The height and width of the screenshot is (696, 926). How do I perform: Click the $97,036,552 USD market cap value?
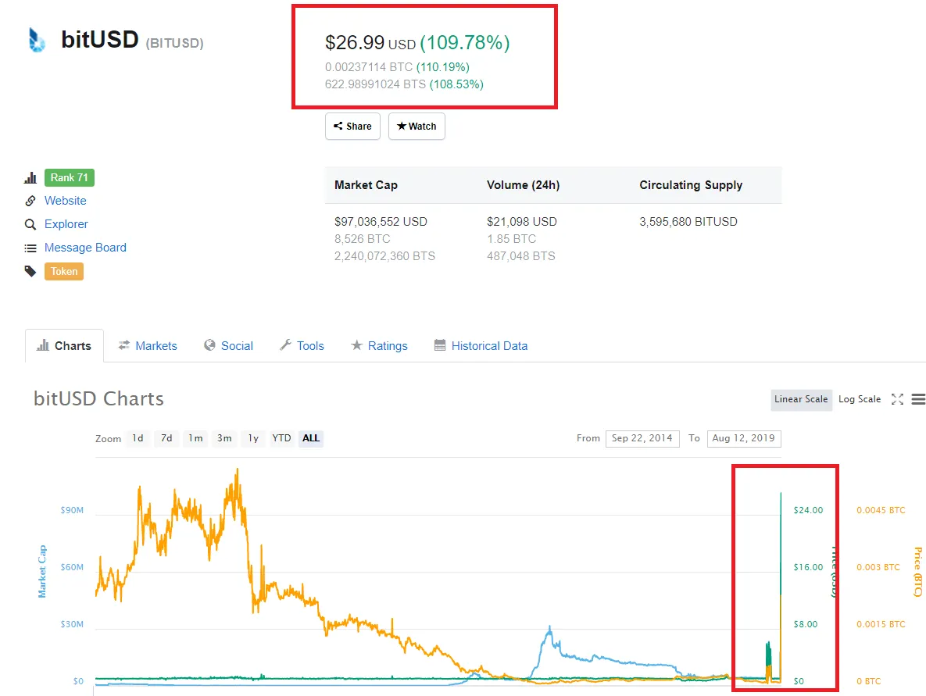pos(381,222)
